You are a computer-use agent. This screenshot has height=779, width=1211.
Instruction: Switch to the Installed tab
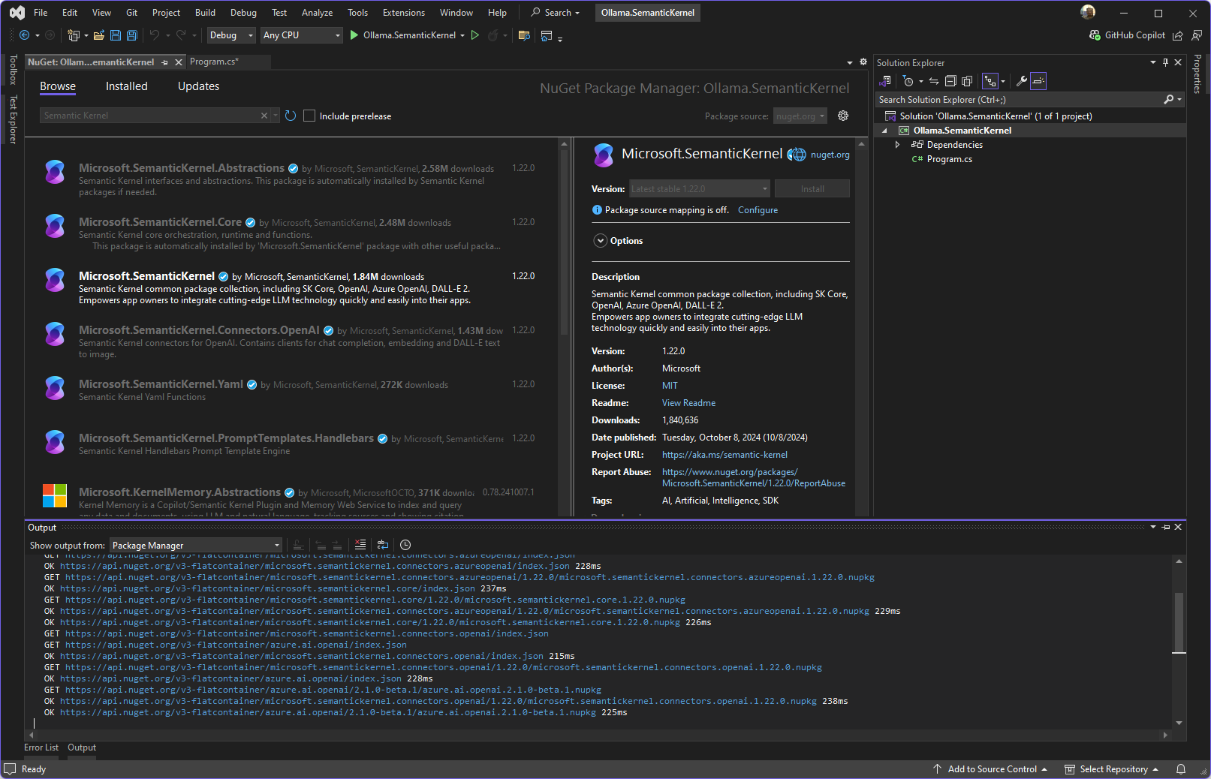click(x=127, y=86)
